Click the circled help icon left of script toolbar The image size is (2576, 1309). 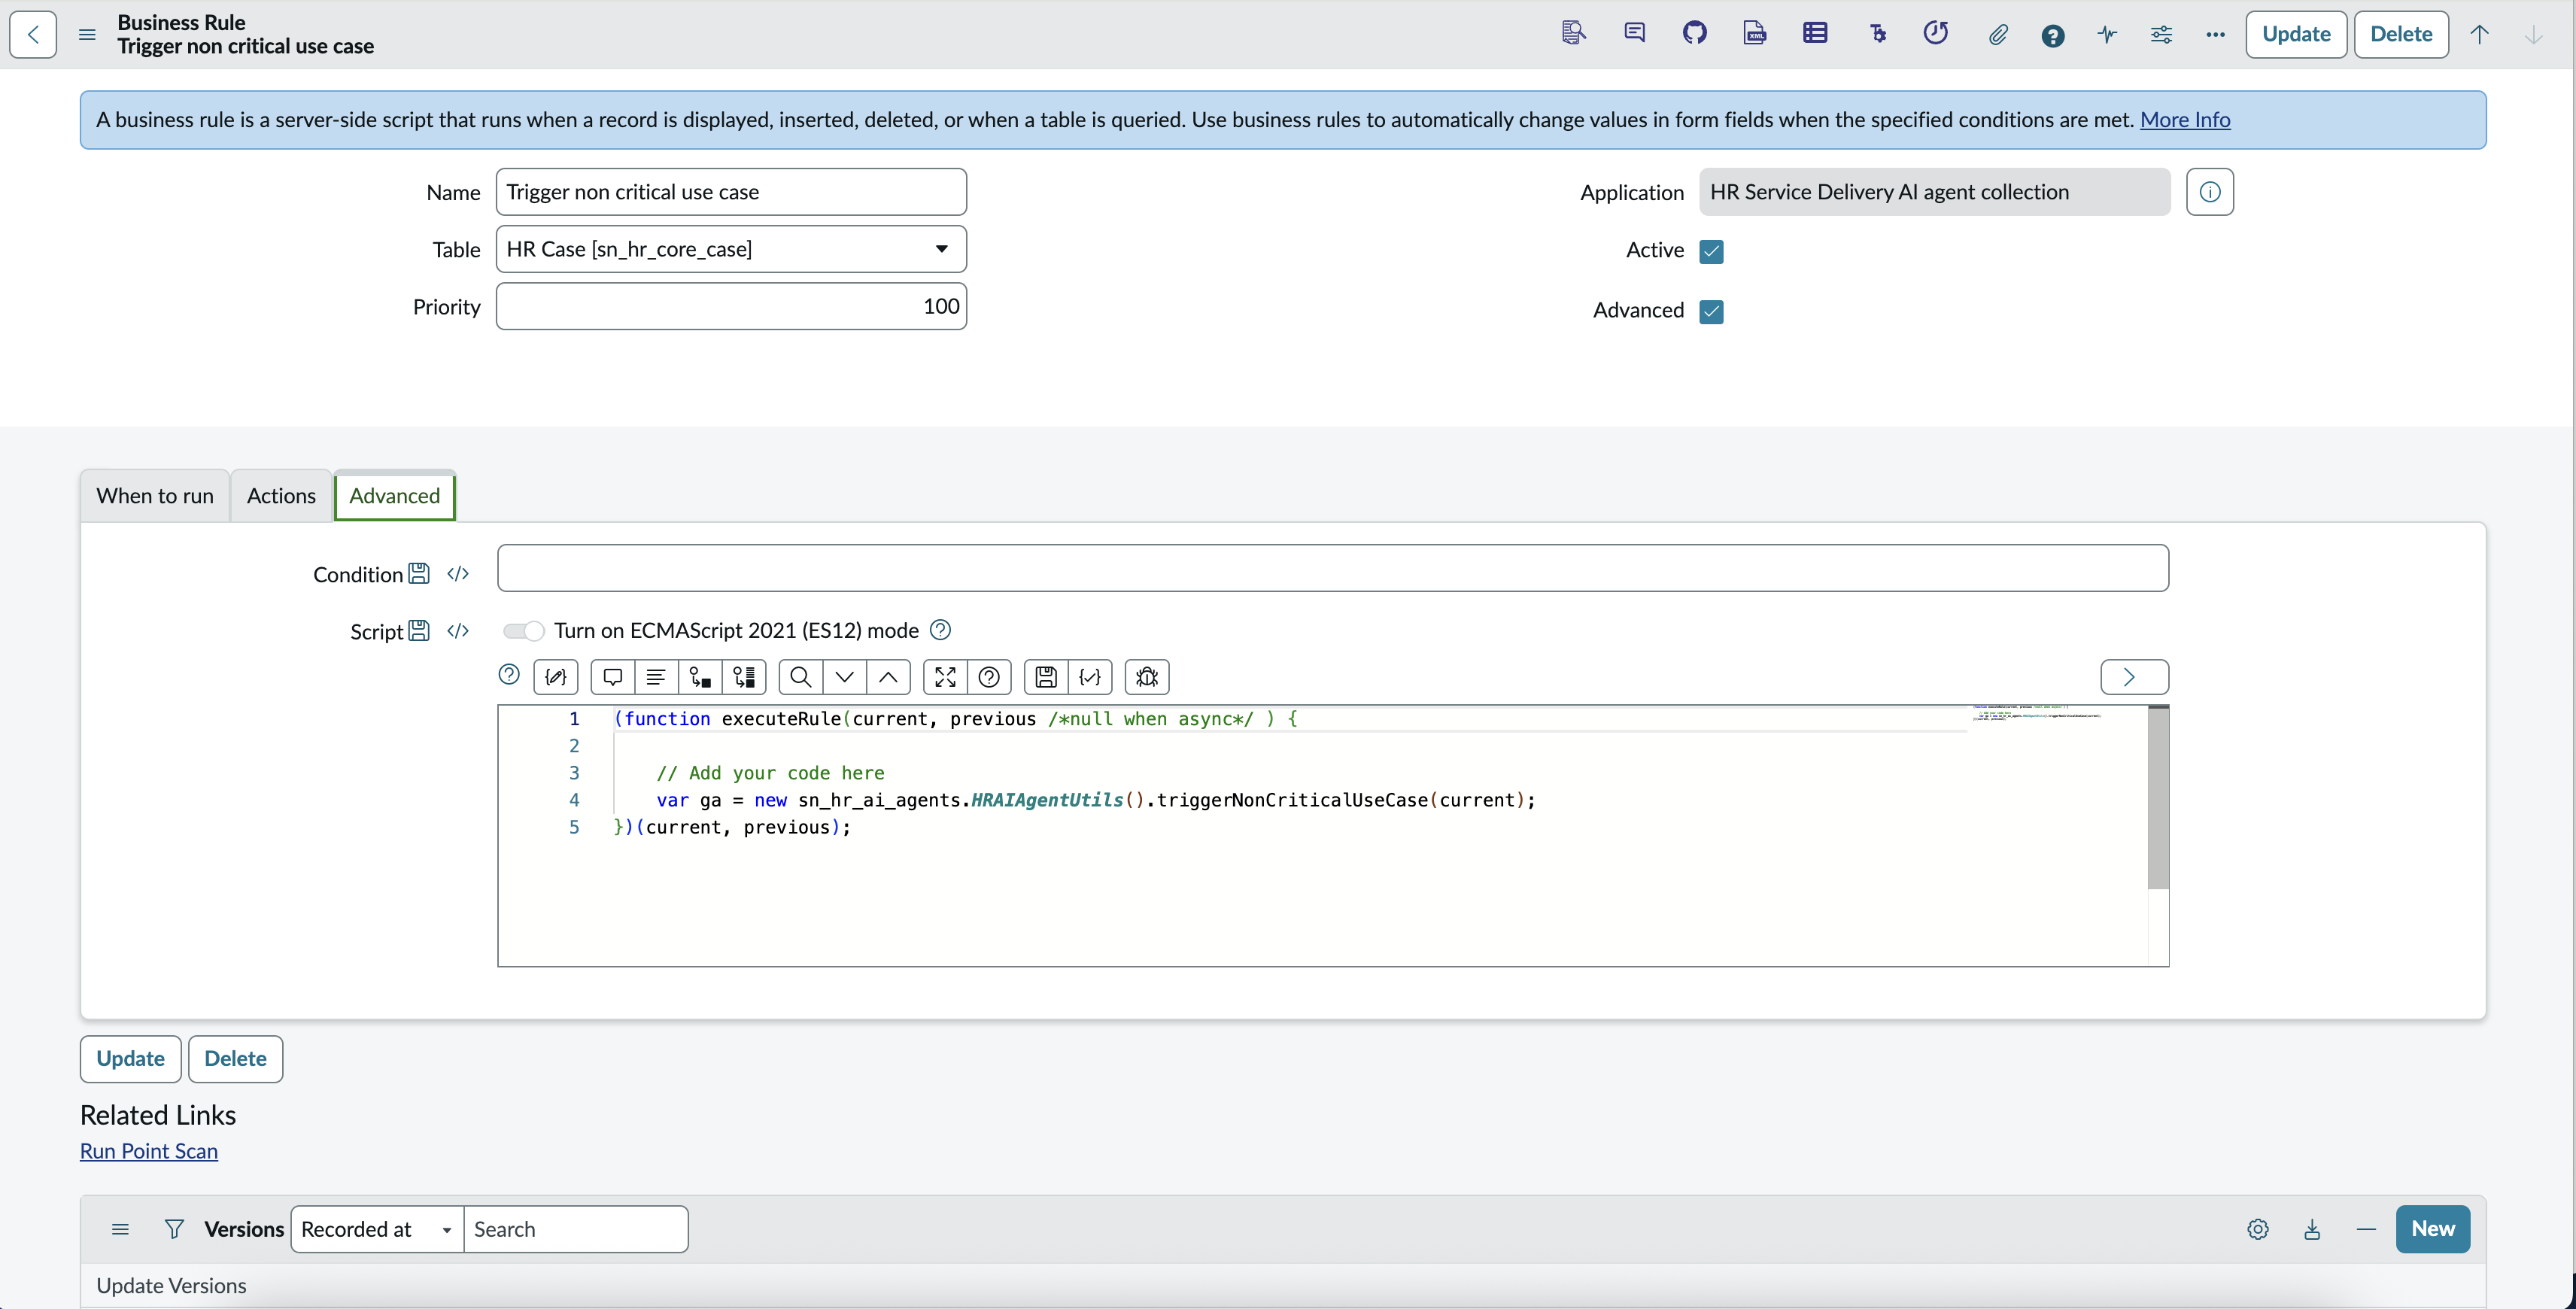point(509,675)
